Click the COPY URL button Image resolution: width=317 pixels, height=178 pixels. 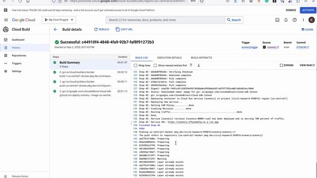[124, 30]
